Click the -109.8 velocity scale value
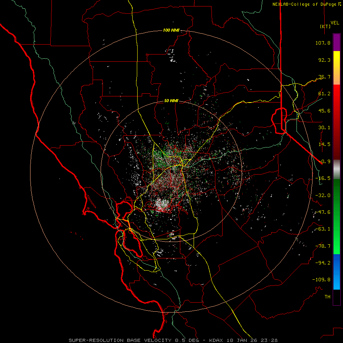Screen dimensions: 343x343 [x=321, y=280]
